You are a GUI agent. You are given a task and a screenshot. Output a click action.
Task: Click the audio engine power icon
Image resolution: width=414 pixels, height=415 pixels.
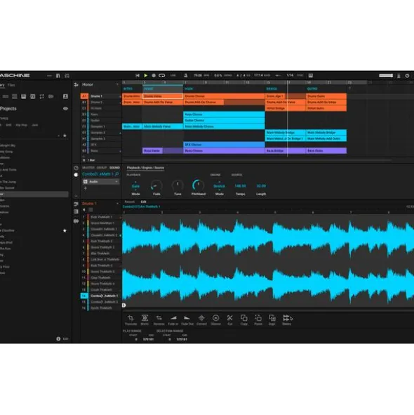click(x=407, y=76)
